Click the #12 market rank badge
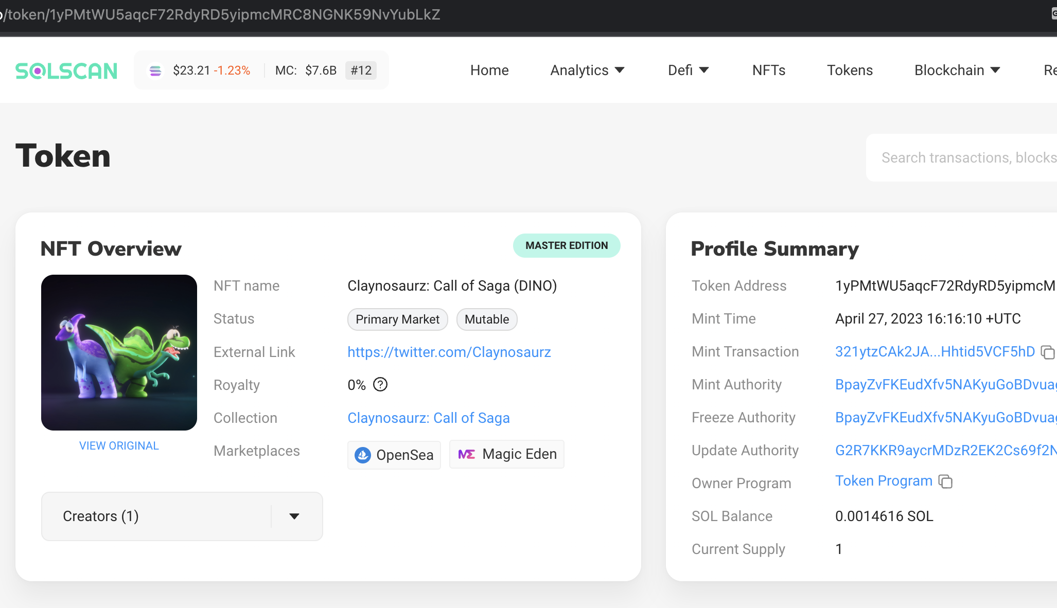Viewport: 1057px width, 608px height. point(361,70)
